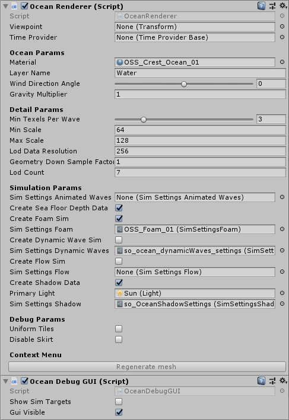Screen dimensions: 289x420
Task: Uncheck Create Sea Floor Depth Data
Action: tap(119, 208)
